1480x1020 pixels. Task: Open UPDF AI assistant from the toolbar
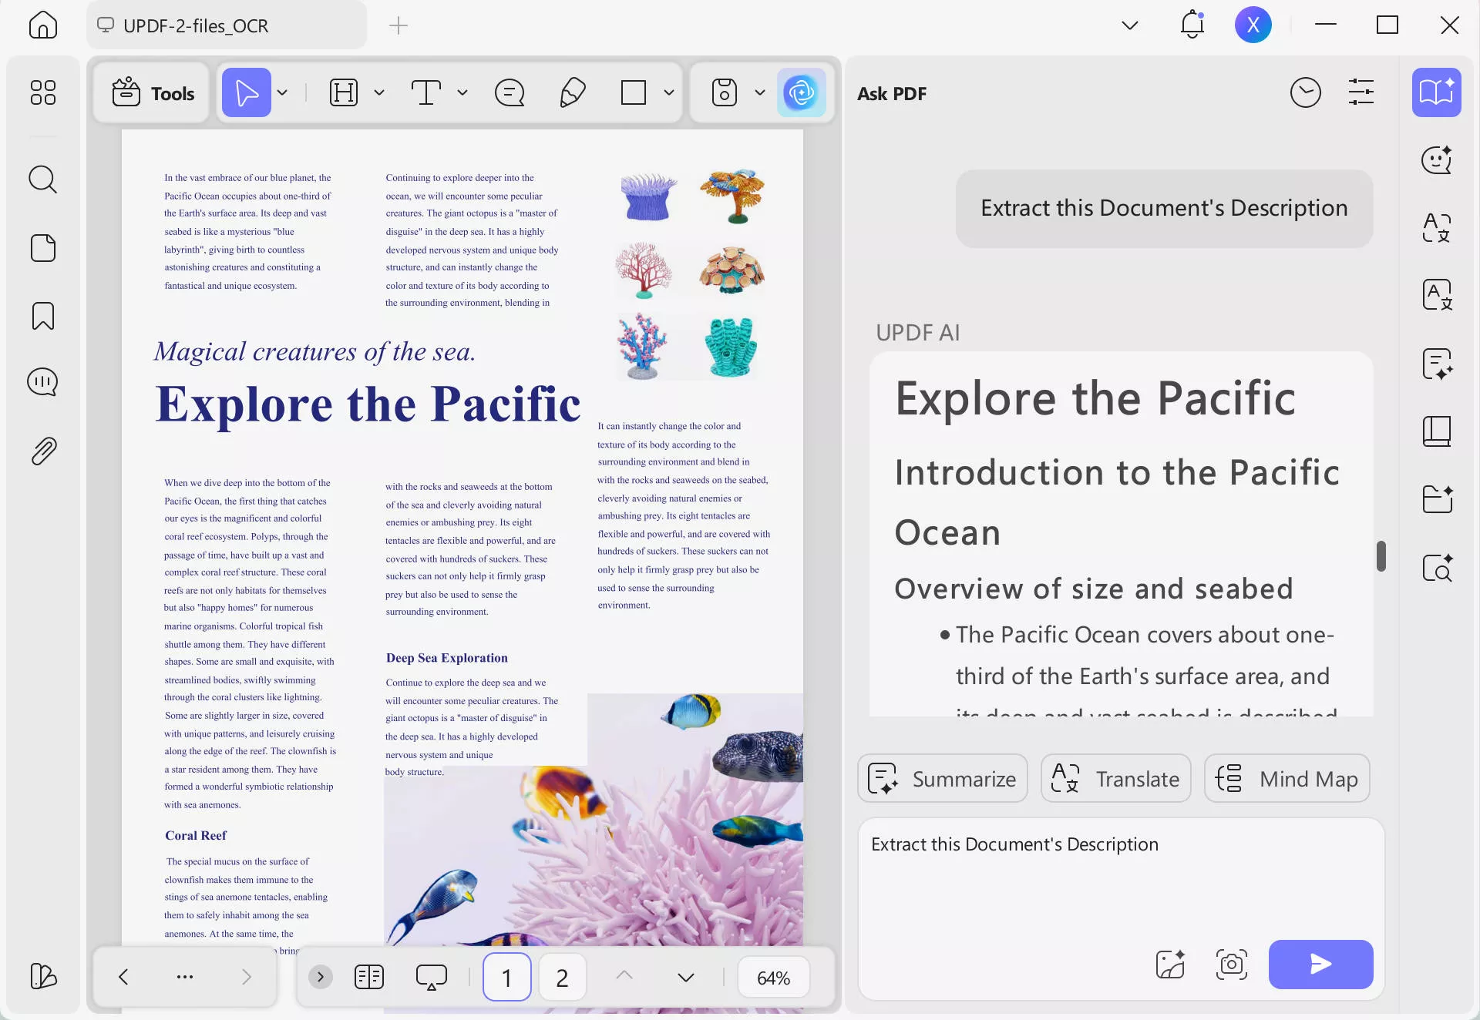point(802,92)
